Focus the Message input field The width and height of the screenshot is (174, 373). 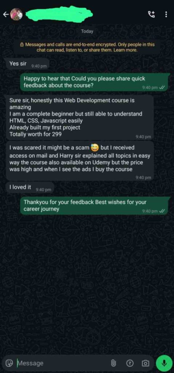(x=62, y=363)
